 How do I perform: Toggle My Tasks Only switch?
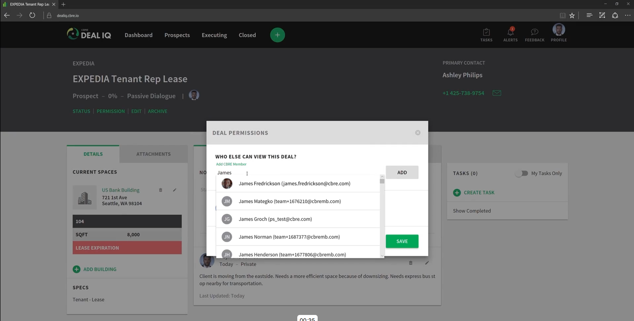(522, 173)
